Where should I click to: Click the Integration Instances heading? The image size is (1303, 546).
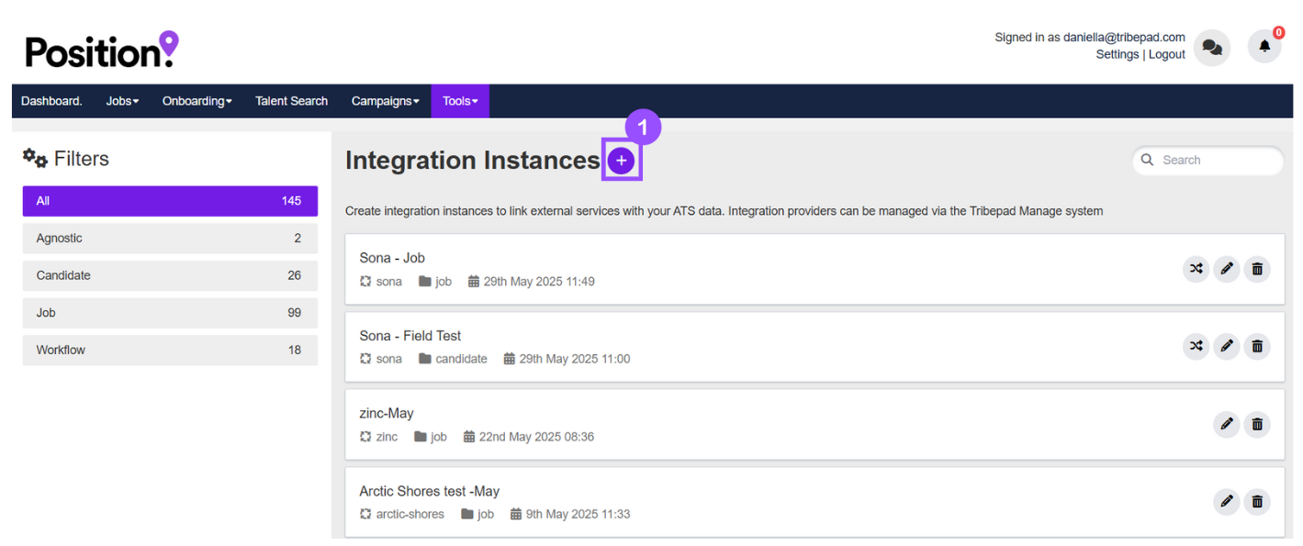point(473,161)
